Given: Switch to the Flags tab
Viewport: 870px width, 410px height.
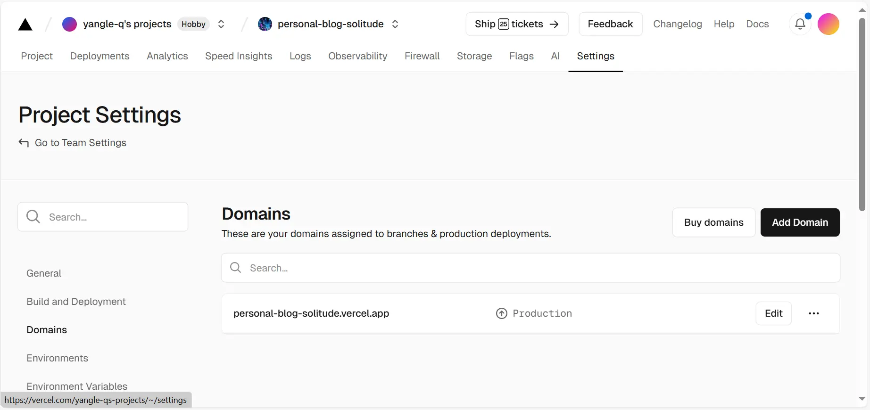Looking at the screenshot, I should click(522, 56).
